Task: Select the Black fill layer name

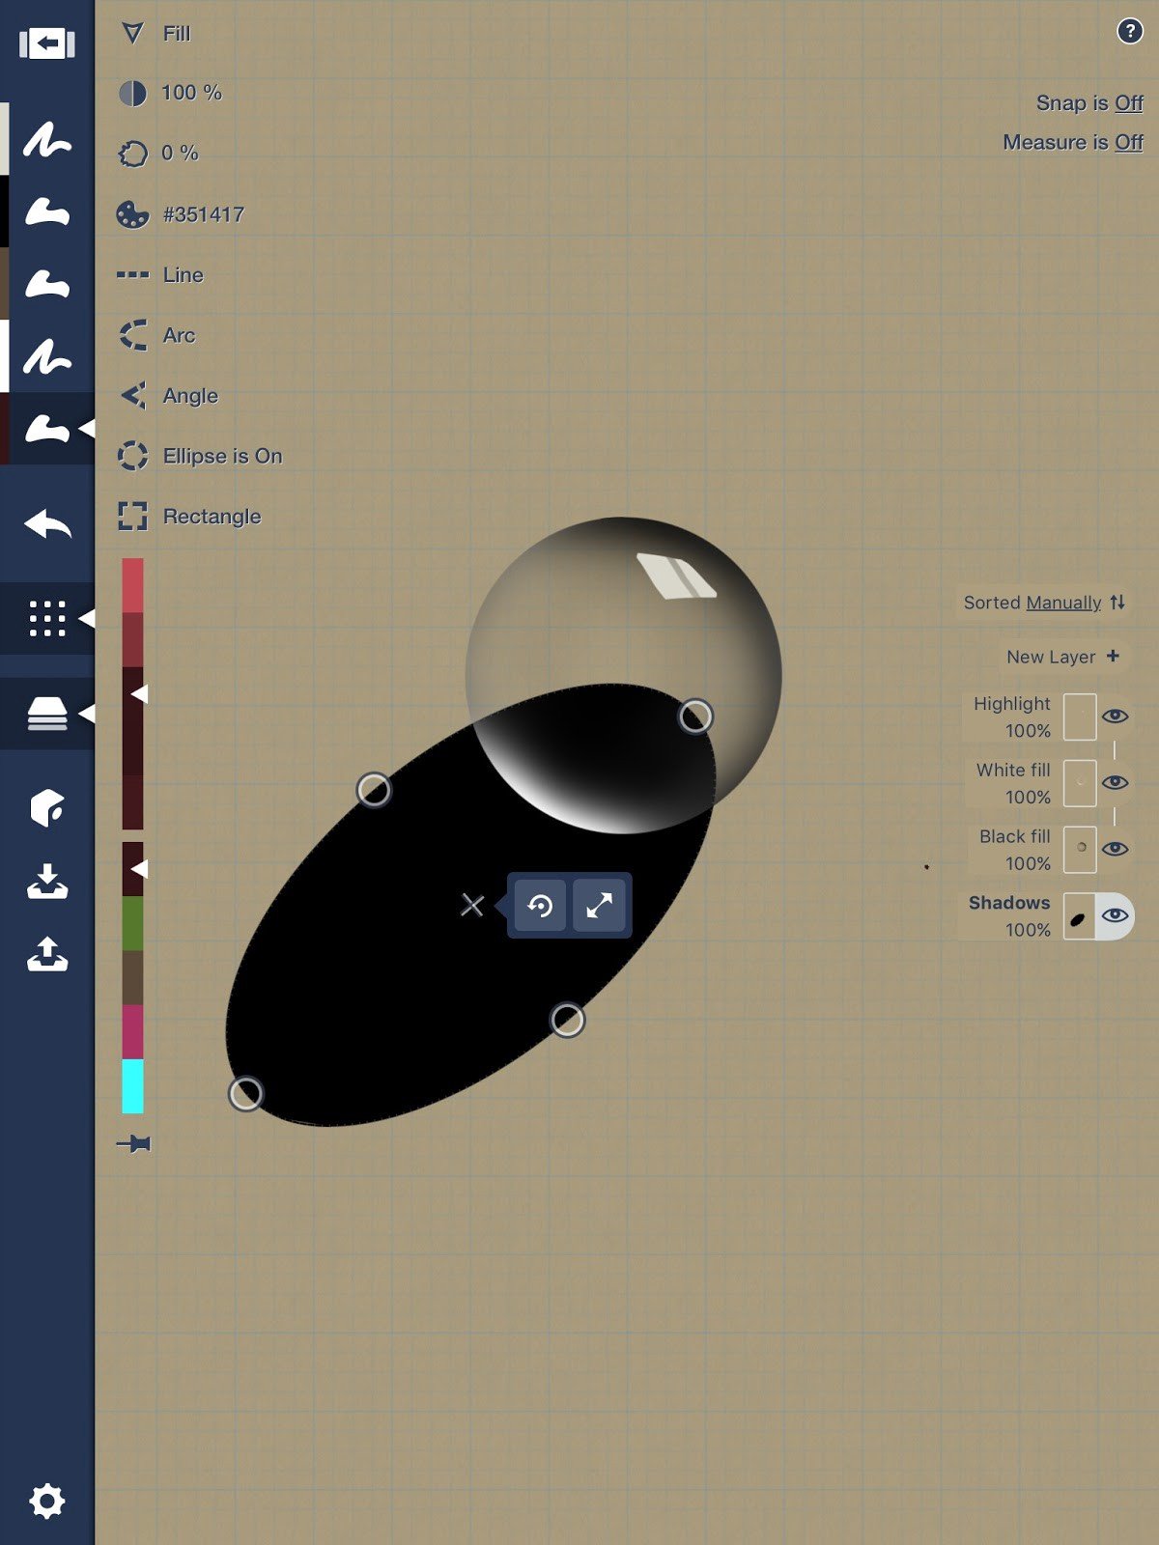Action: point(1014,836)
